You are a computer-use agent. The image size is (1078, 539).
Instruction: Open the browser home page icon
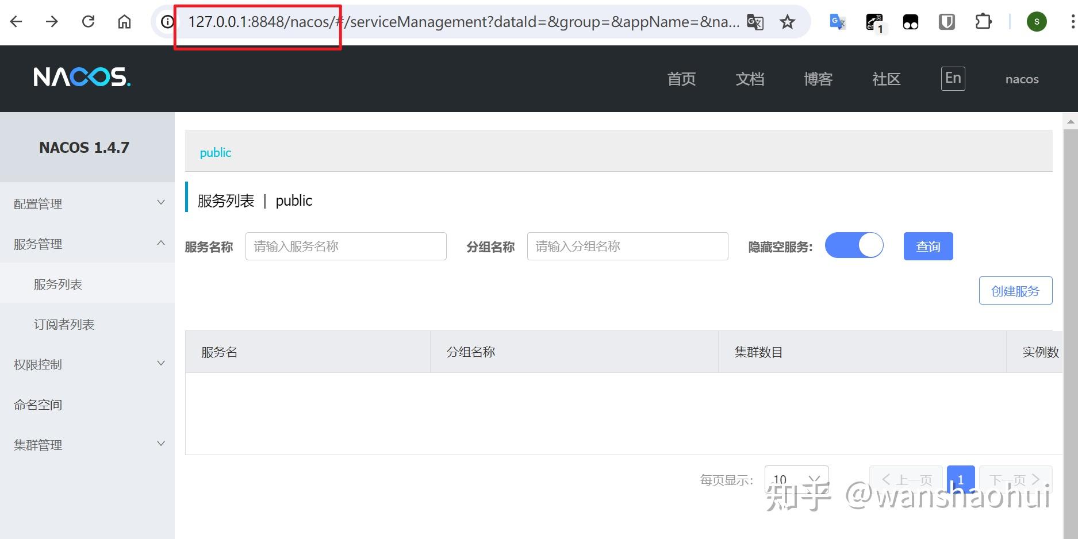124,22
